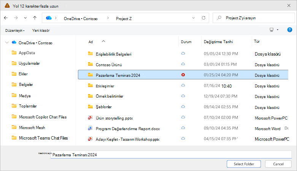Select Etkileşimler folder
This screenshot has height=171, width=297.
pyautogui.click(x=105, y=86)
